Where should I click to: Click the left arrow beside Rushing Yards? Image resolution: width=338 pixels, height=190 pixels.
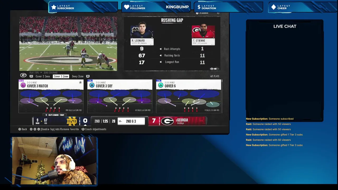tap(160, 55)
